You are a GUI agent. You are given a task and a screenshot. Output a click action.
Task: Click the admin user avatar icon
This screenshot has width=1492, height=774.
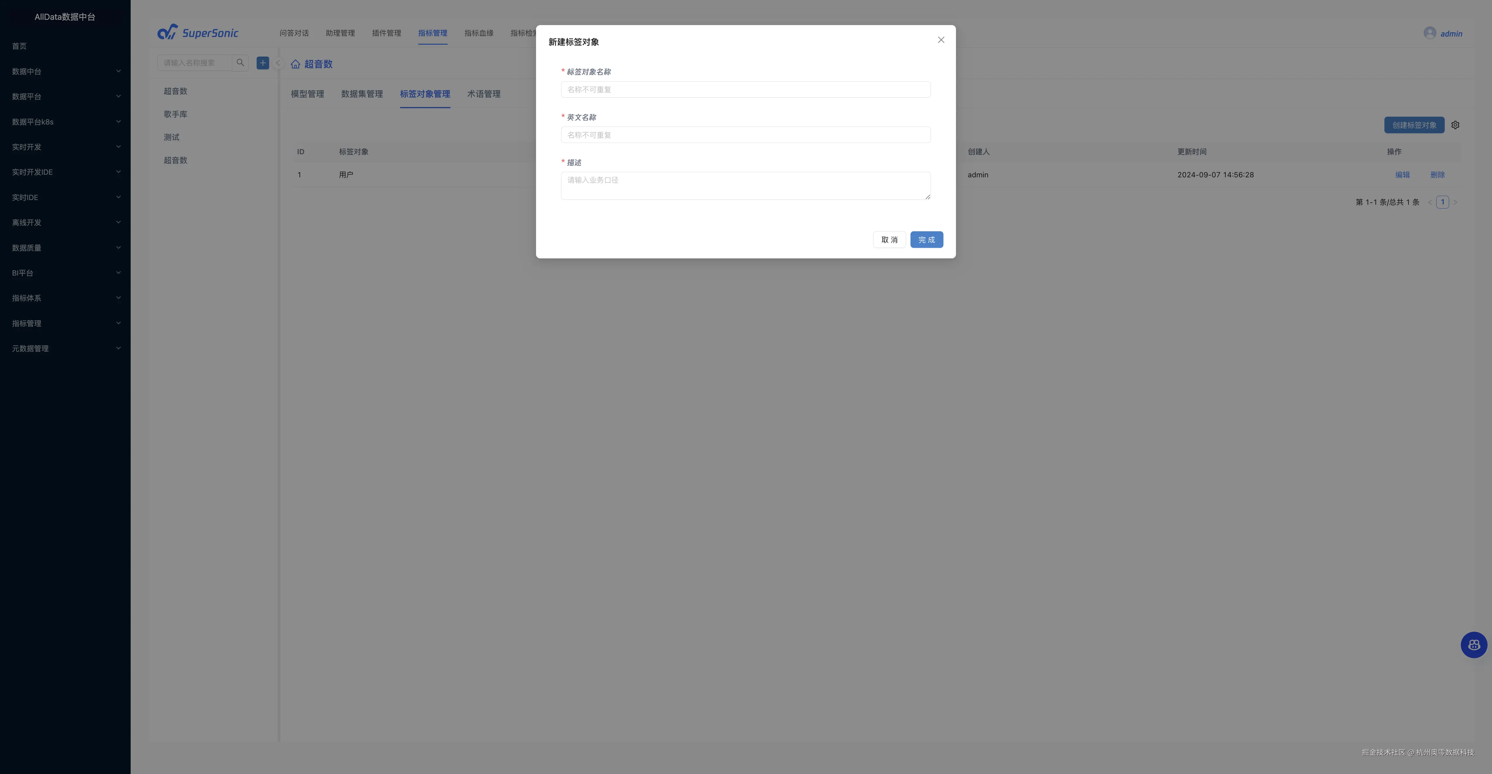pyautogui.click(x=1430, y=33)
